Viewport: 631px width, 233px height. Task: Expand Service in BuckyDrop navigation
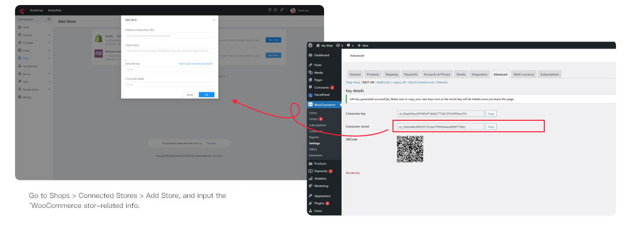coord(49,74)
